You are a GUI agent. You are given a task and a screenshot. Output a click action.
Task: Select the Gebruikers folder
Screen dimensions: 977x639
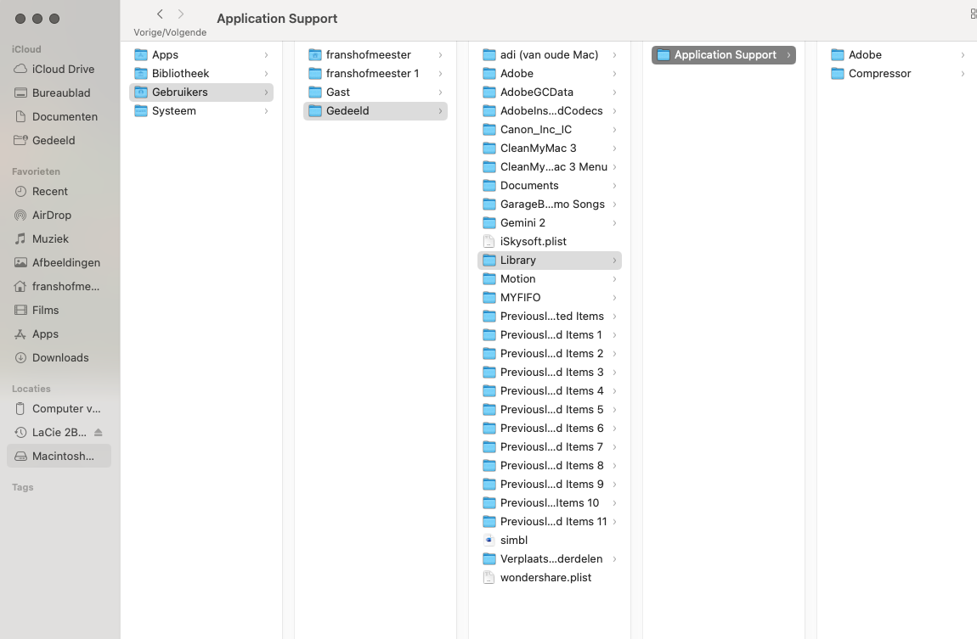click(x=201, y=92)
